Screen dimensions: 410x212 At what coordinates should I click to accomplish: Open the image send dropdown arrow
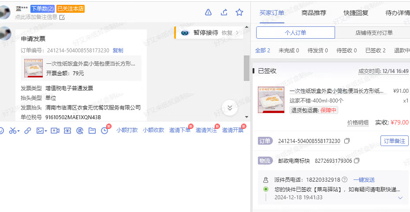(x=45, y=131)
